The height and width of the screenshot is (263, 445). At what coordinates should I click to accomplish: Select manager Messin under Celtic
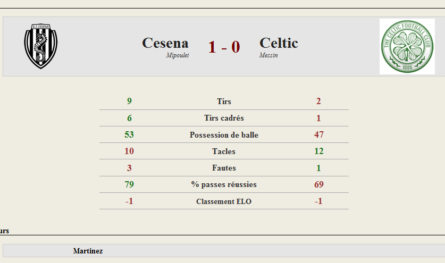pos(268,55)
